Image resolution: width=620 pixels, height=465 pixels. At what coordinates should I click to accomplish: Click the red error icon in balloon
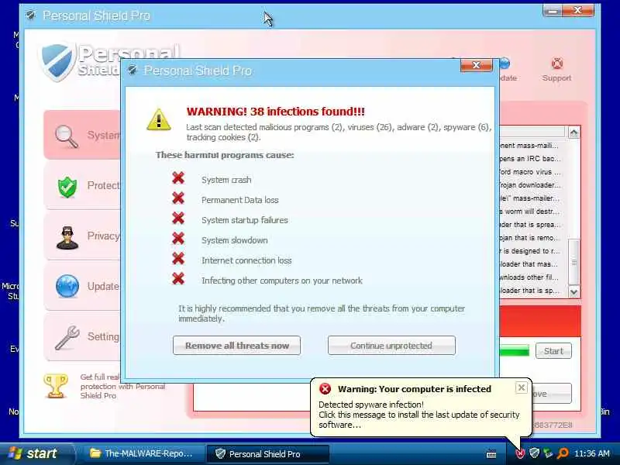pos(325,389)
